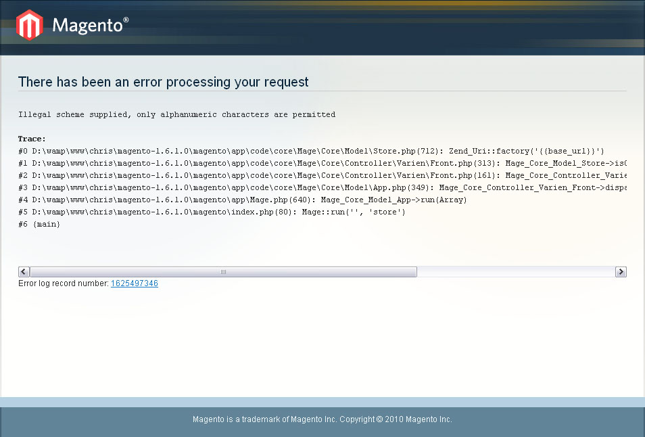Image resolution: width=645 pixels, height=437 pixels.
Task: Click the Magento wordmark text in header
Action: pos(91,26)
